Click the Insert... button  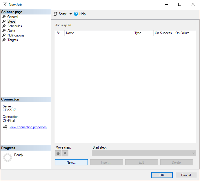click(106, 162)
